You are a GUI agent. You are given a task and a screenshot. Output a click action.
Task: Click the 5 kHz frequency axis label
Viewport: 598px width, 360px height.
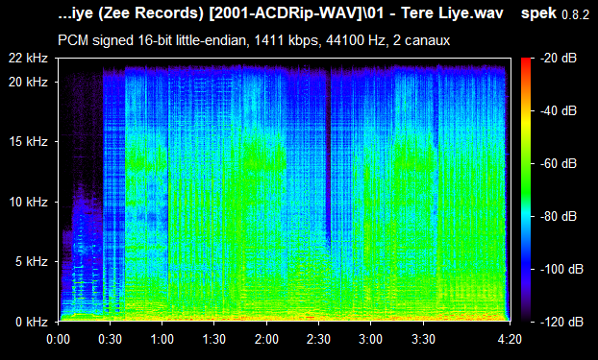(32, 262)
